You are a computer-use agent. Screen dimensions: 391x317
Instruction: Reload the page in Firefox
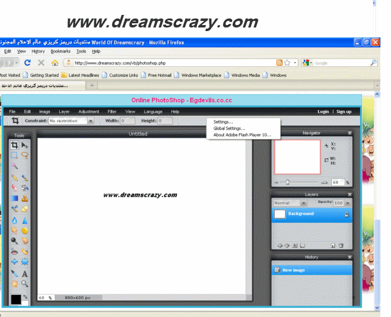[x=27, y=63]
